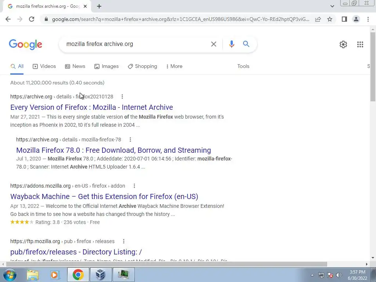The image size is (376, 282).
Task: Open the browser side panel
Action: tap(344, 19)
